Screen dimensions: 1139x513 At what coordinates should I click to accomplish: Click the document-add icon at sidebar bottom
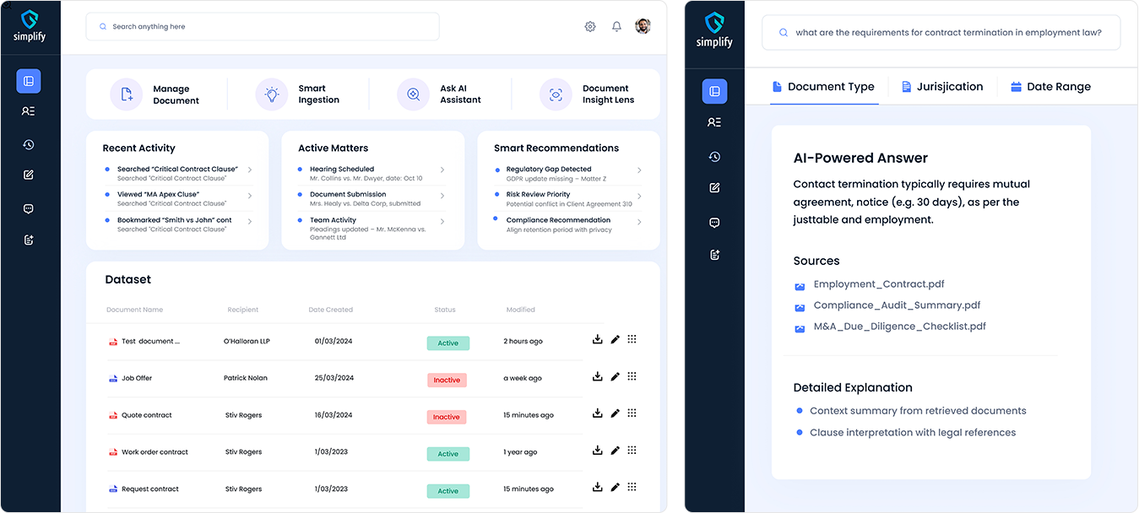[x=28, y=240]
